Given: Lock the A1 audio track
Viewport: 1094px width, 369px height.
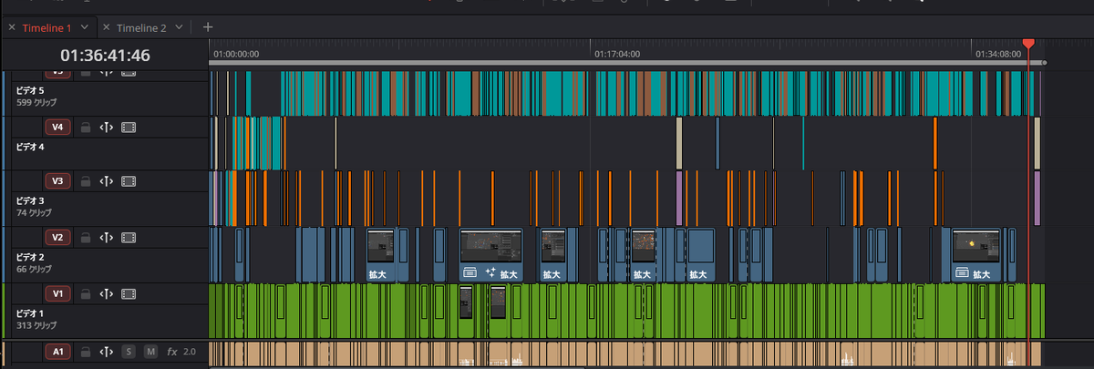Looking at the screenshot, I should point(85,351).
